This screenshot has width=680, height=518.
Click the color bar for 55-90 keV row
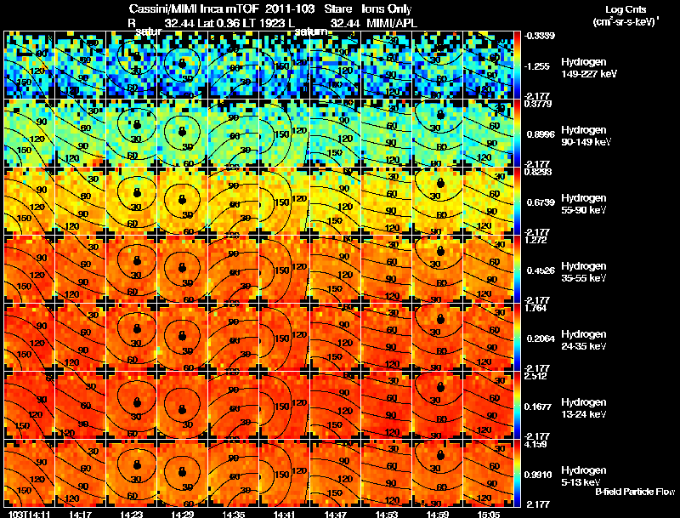tap(518, 201)
